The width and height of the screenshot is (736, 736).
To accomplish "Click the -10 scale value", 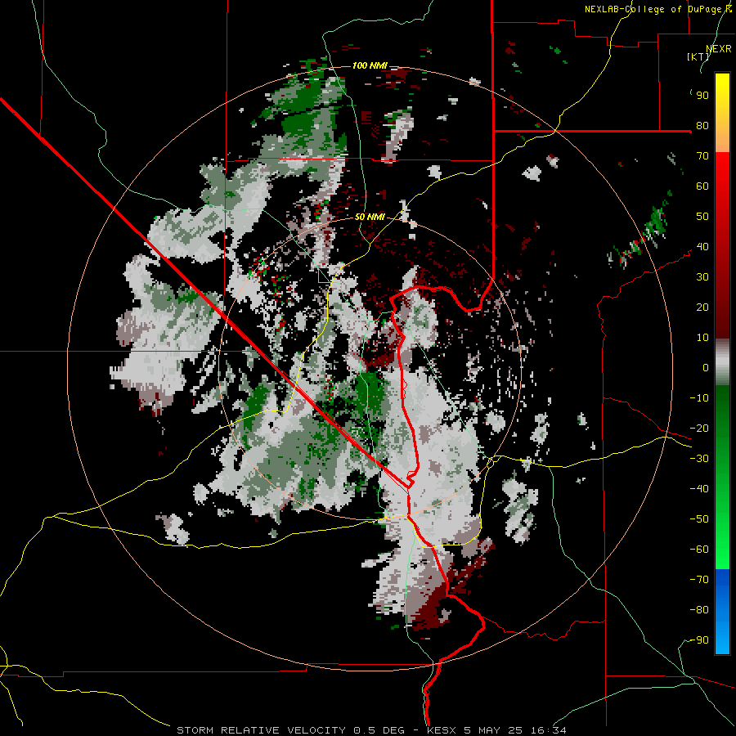I will pyautogui.click(x=699, y=398).
